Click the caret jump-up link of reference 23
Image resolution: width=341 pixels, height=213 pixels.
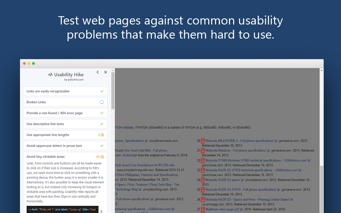tap(203, 170)
